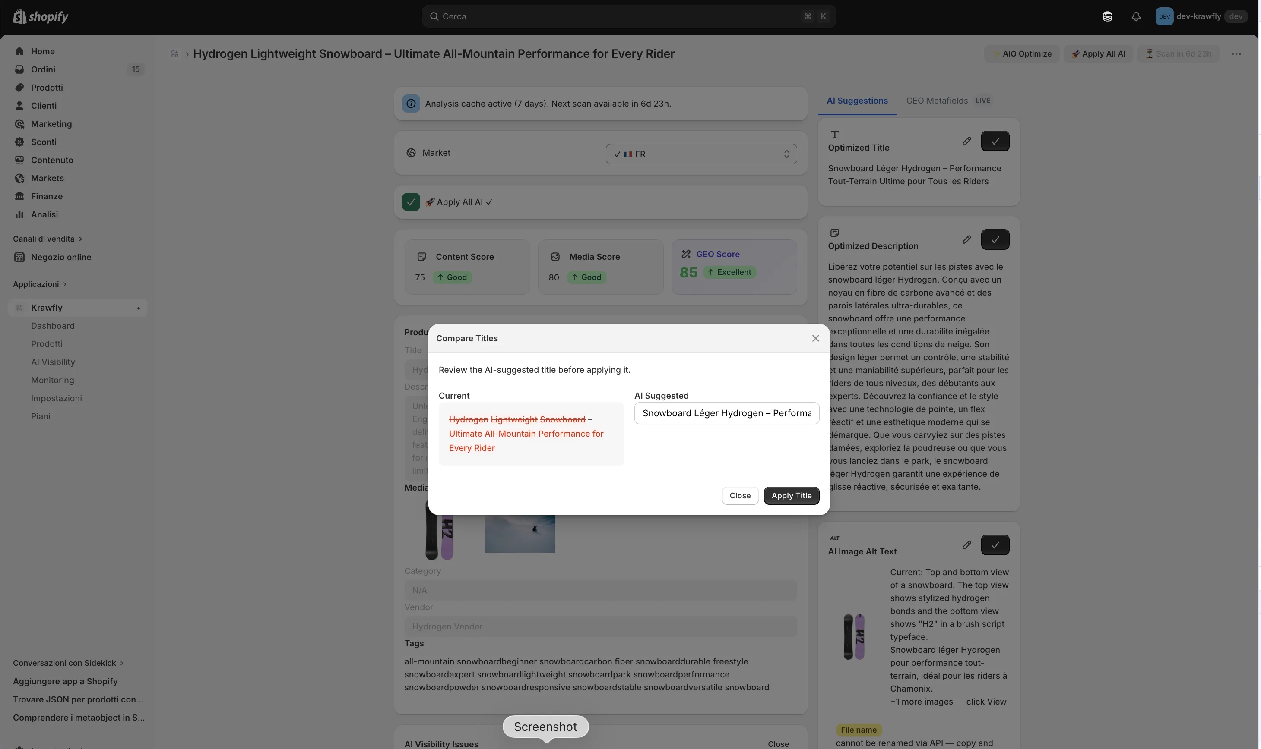Click the Finanze bank icon
The height and width of the screenshot is (749, 1261).
point(19,196)
